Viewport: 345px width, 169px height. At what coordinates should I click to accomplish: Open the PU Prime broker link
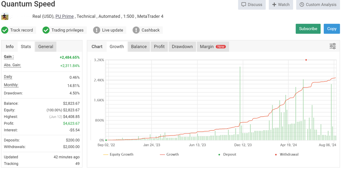64,16
